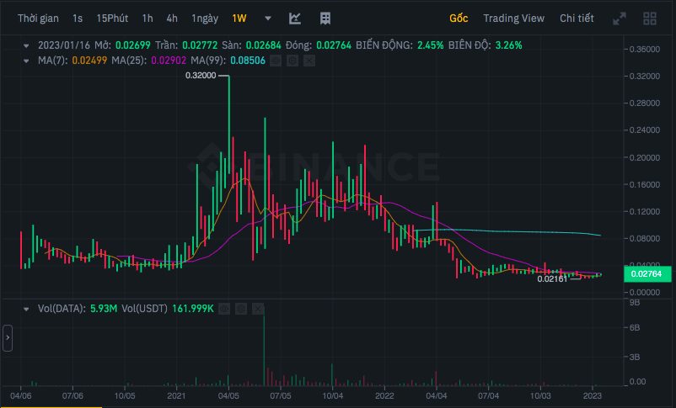Remove Vol indicator with its X icon

pyautogui.click(x=258, y=309)
